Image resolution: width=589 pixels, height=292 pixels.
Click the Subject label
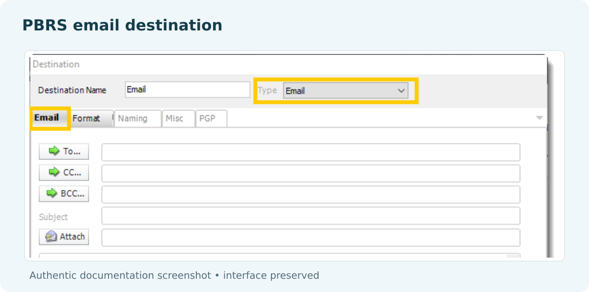pyautogui.click(x=54, y=217)
